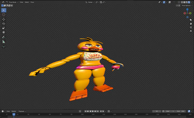Set selection mode to invert

9,5
